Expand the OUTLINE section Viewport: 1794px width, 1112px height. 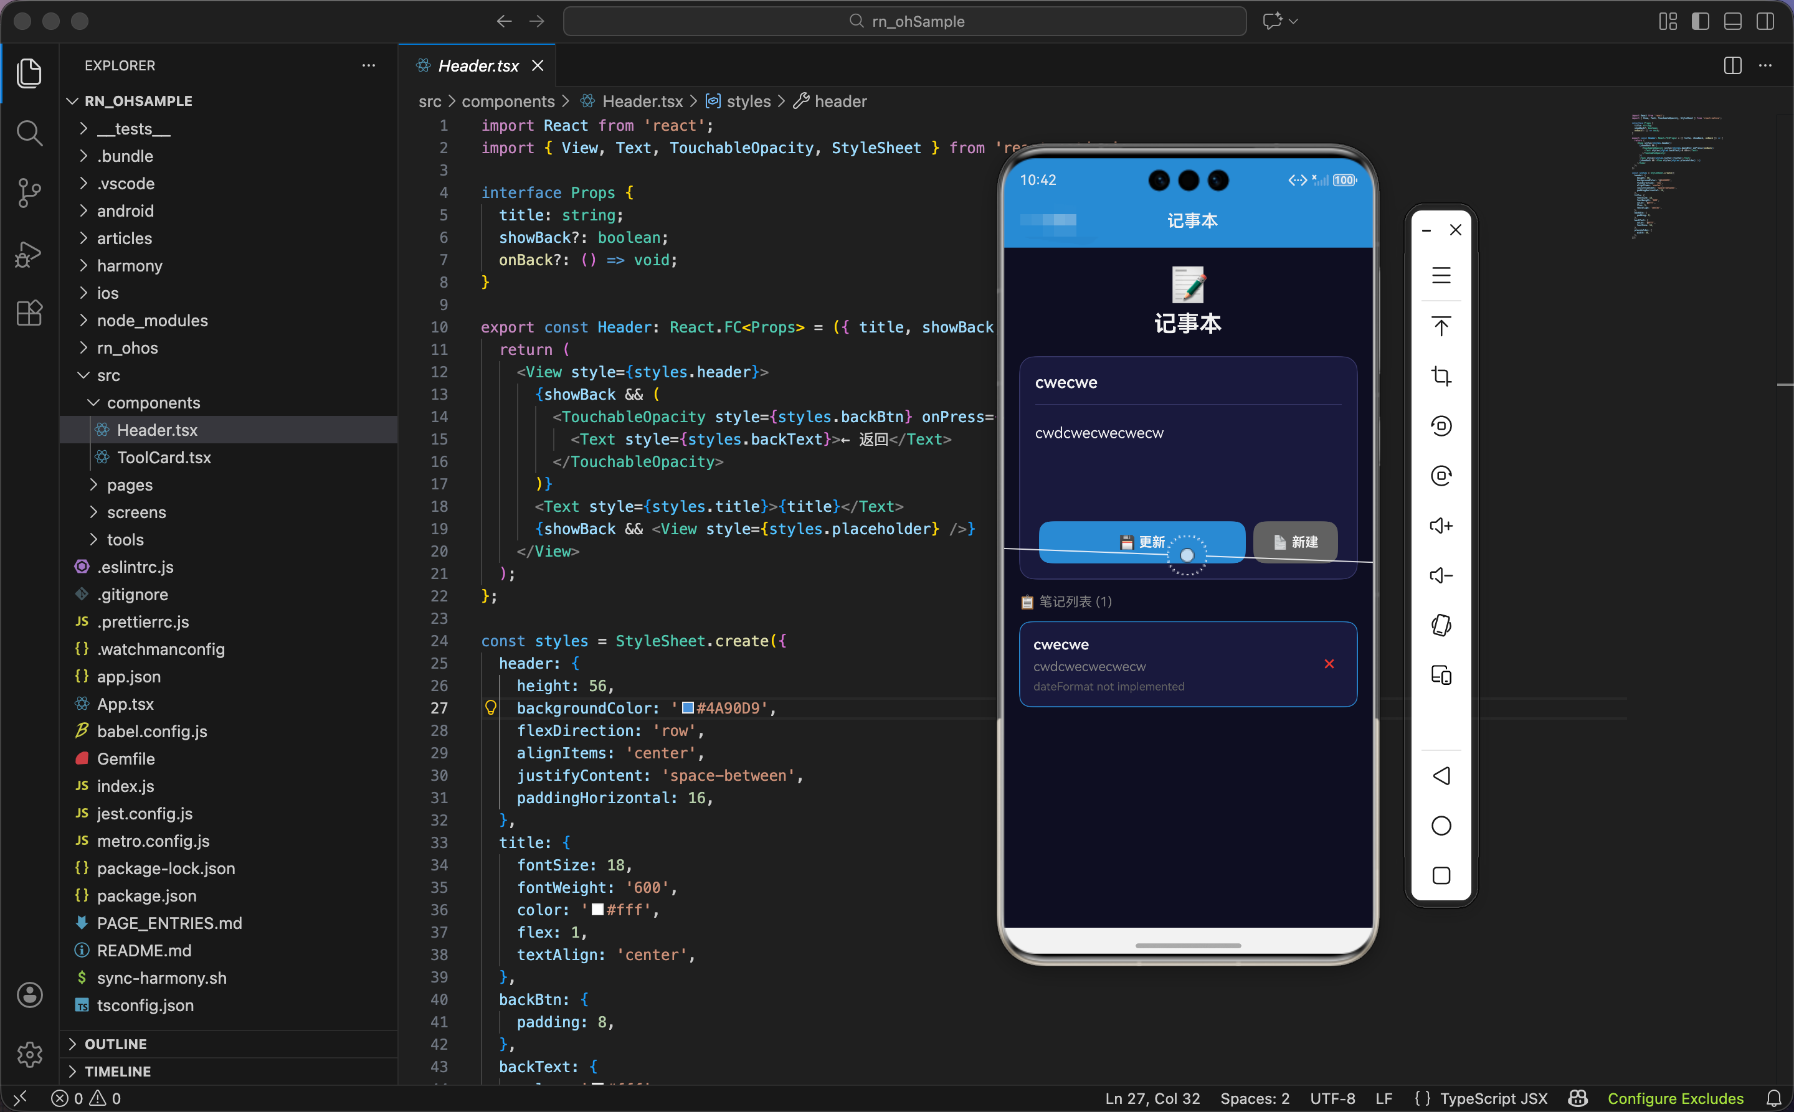pyautogui.click(x=115, y=1044)
